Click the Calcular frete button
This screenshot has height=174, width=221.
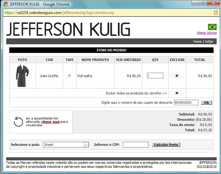pos(166,145)
